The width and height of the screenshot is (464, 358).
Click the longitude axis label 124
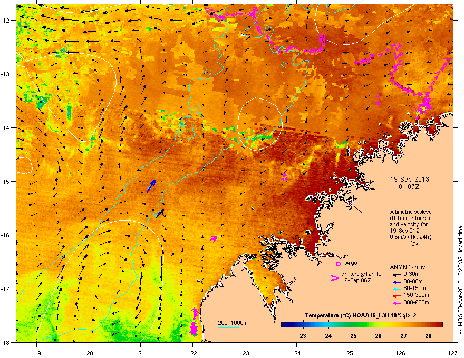(x=296, y=353)
